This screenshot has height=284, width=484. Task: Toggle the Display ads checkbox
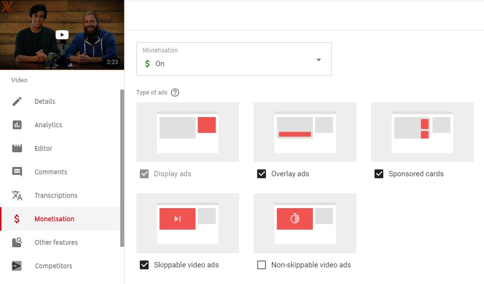[144, 174]
